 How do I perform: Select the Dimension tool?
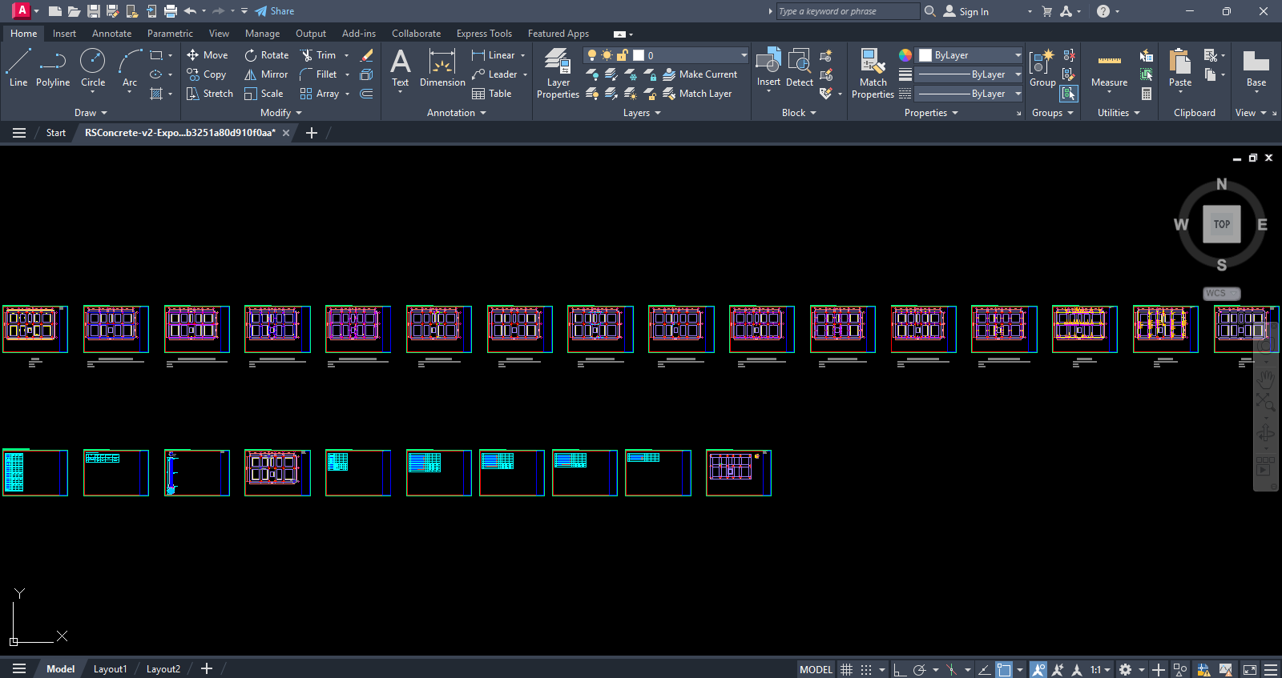pyautogui.click(x=442, y=67)
